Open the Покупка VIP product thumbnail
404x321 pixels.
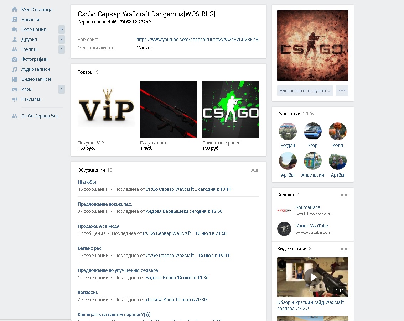(x=106, y=109)
